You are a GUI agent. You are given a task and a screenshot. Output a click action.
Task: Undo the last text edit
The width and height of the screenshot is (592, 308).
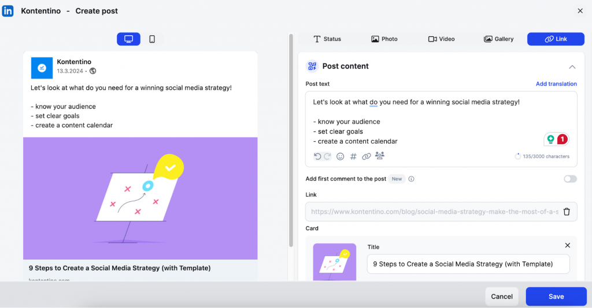coord(317,156)
